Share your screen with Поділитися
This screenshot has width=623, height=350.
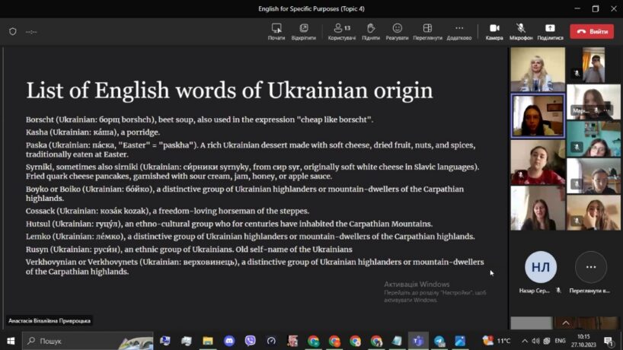tap(550, 31)
